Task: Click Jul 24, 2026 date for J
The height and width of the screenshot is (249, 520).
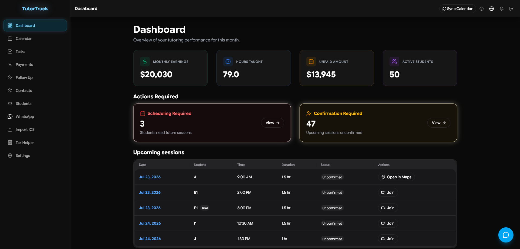Action: [150, 239]
